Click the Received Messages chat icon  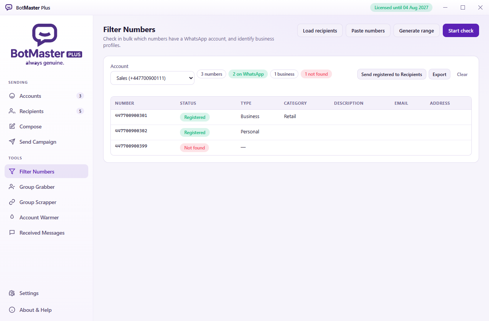(x=12, y=233)
